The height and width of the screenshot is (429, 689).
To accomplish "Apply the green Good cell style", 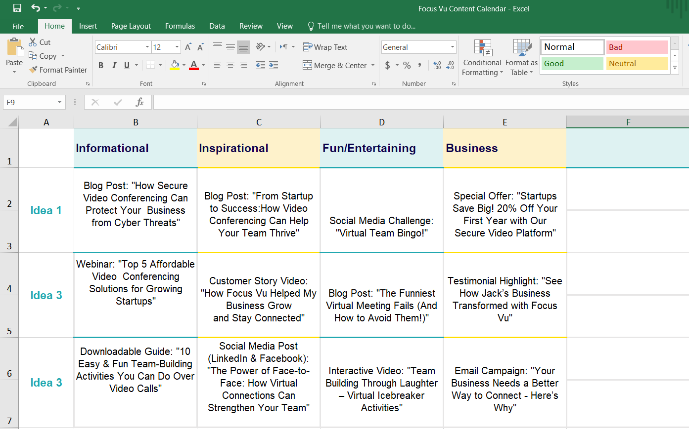I will click(572, 63).
